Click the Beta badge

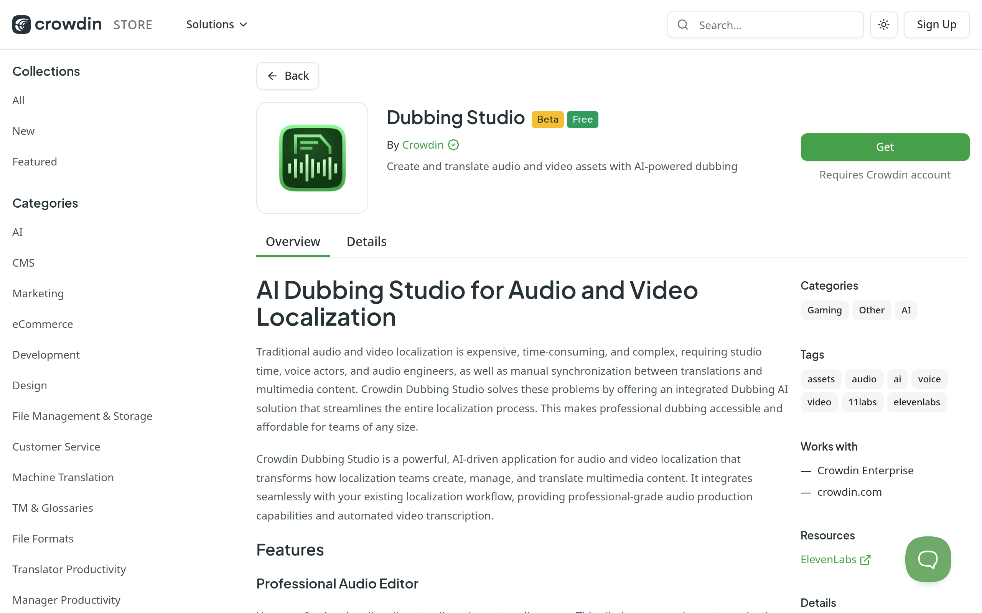coord(547,119)
